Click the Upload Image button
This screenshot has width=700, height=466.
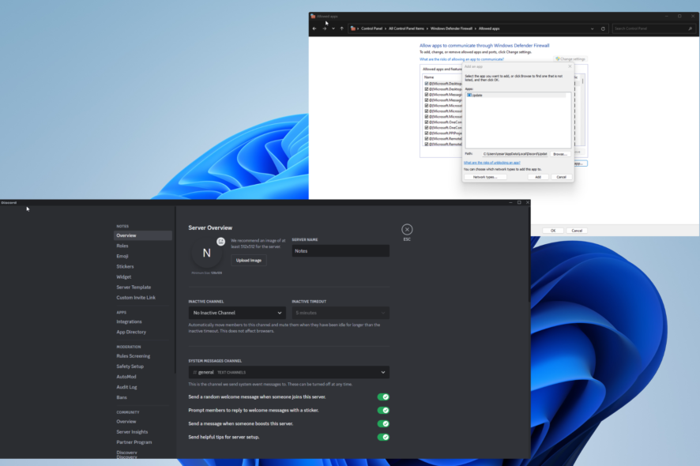tap(249, 260)
